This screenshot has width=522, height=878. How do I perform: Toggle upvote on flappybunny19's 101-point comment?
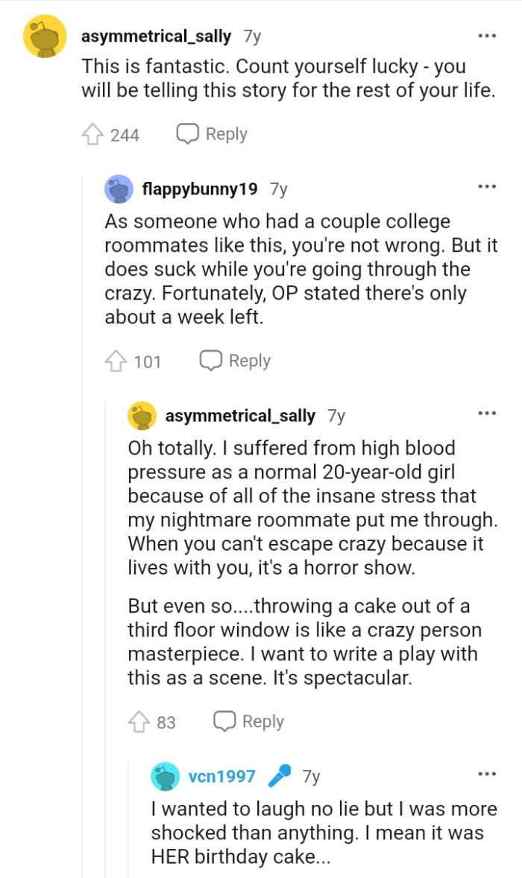click(x=116, y=360)
